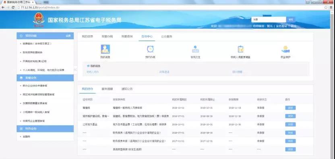Reload the page with the refresh icon
The image size is (335, 159).
coord(13,7)
